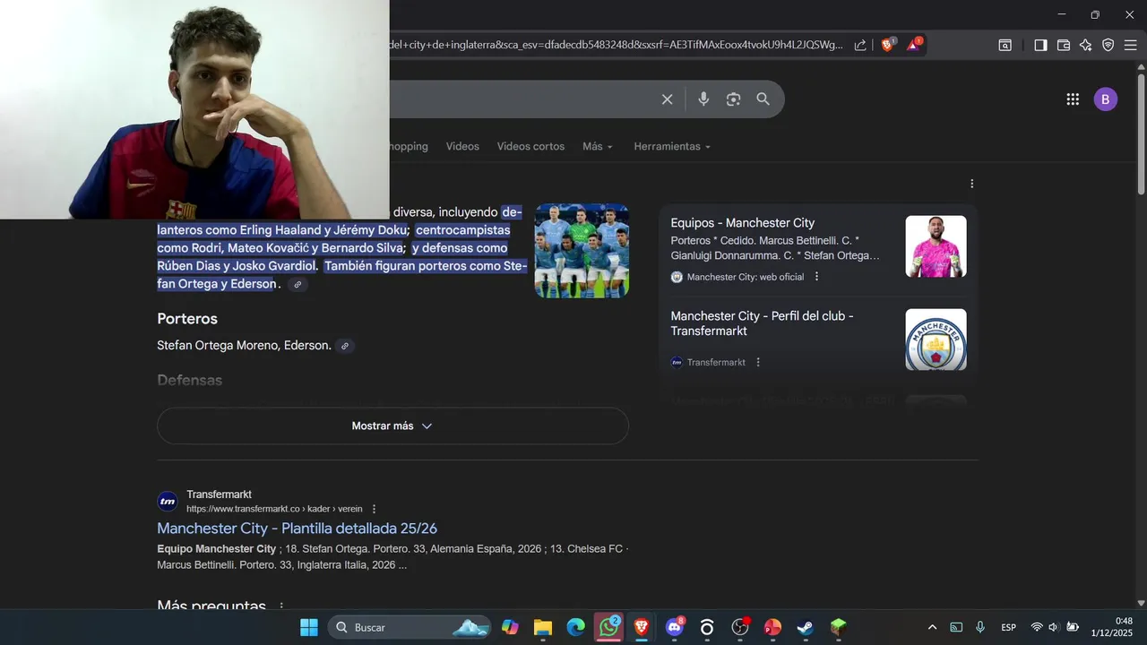Open WhatsApp from the taskbar
Screen dimensions: 1147x645
click(609, 627)
